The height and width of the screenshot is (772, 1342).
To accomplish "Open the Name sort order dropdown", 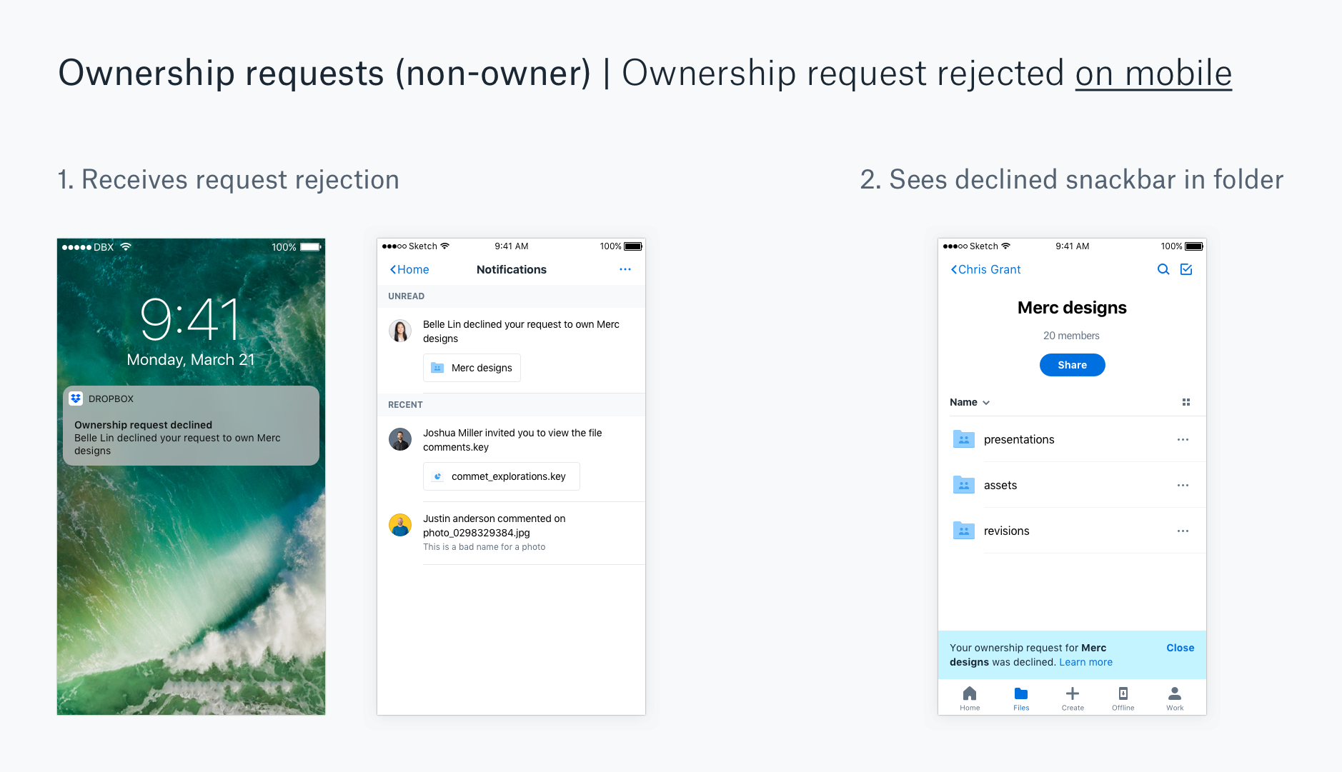I will coord(970,402).
